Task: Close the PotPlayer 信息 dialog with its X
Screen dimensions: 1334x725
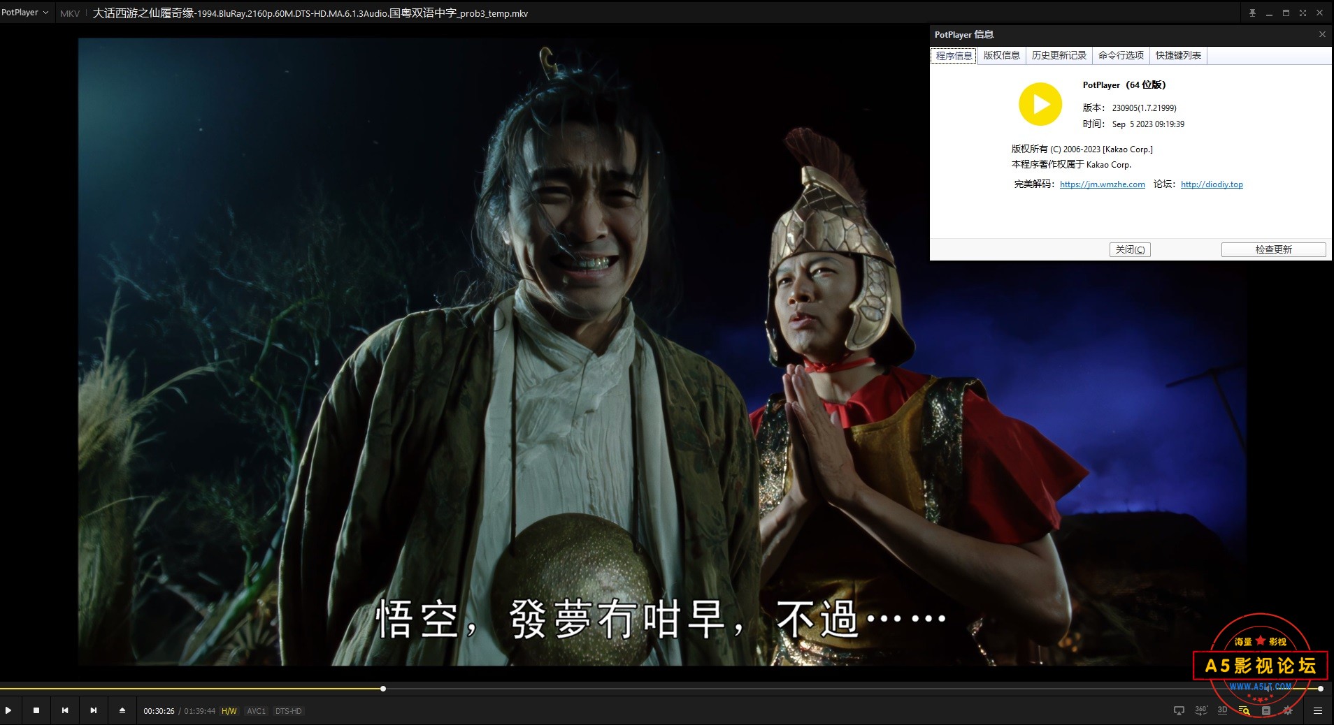Action: (x=1322, y=34)
